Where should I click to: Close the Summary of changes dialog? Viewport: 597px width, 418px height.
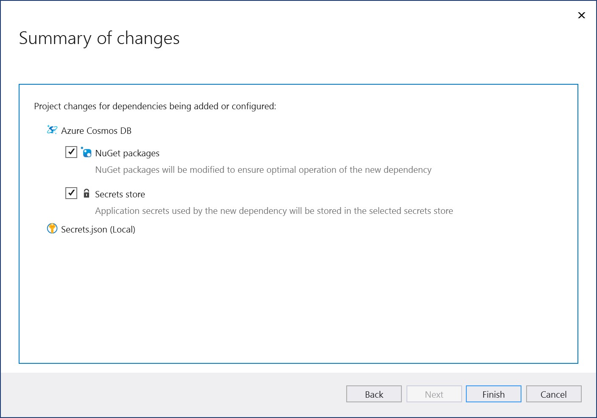pyautogui.click(x=581, y=15)
